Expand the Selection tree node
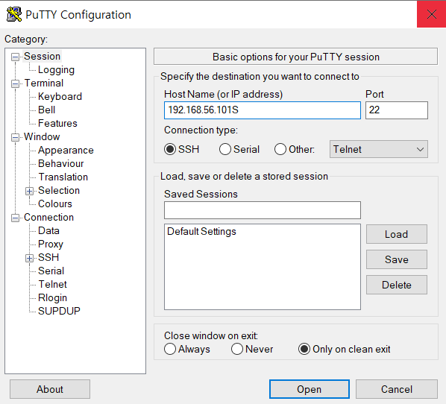Screen dimensions: 446x404 pyautogui.click(x=29, y=191)
